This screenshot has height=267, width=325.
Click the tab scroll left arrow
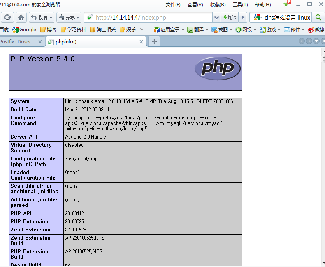pos(301,41)
